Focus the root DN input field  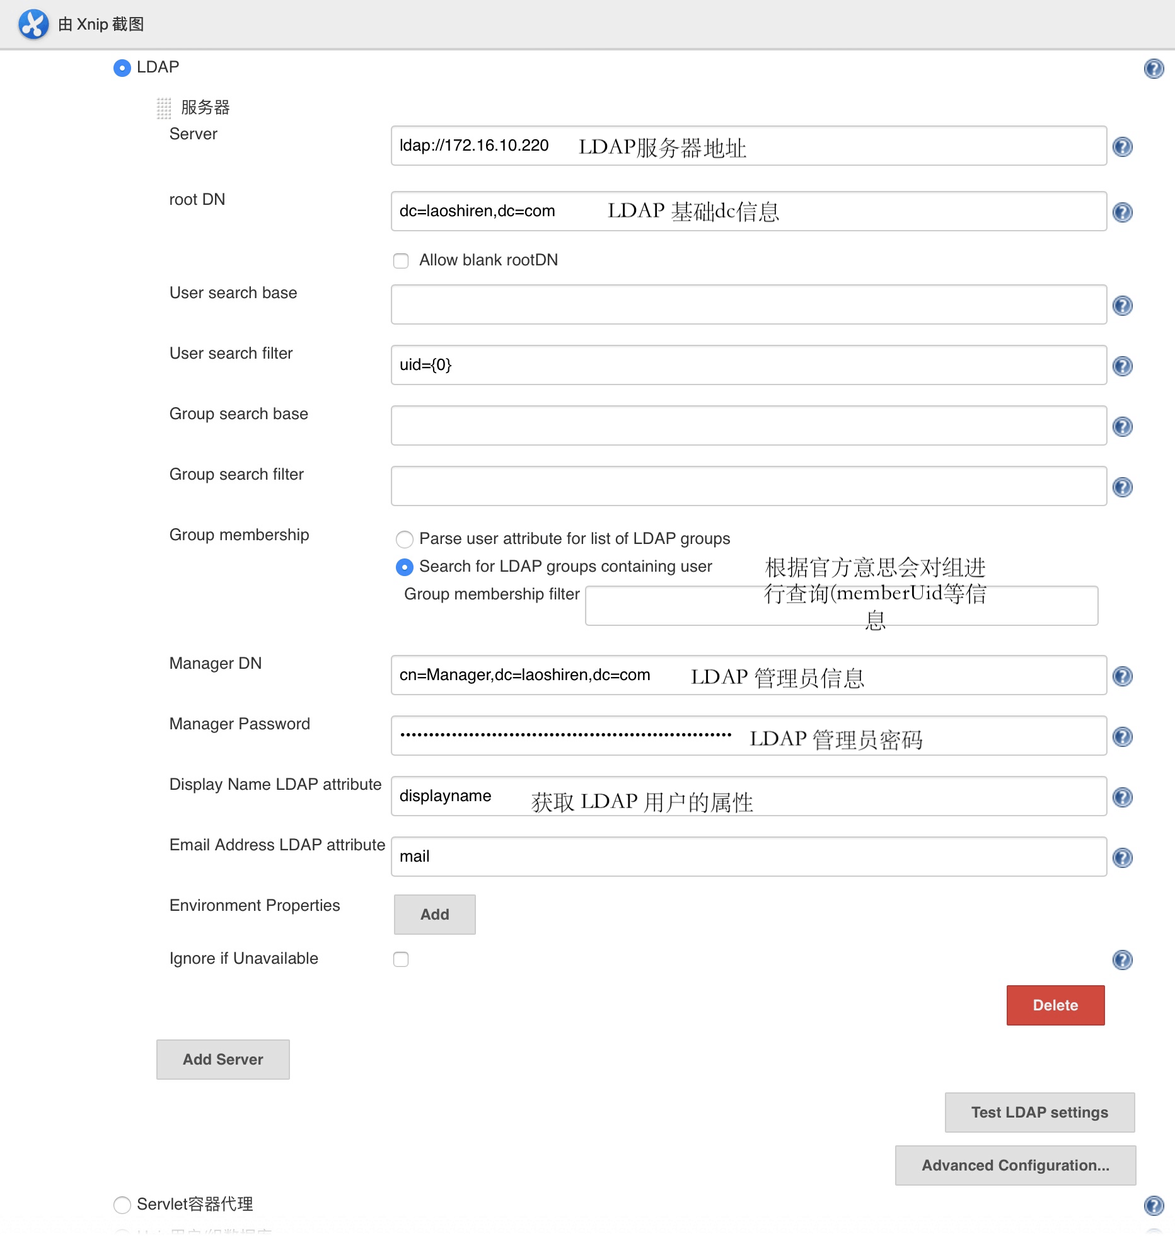749,211
